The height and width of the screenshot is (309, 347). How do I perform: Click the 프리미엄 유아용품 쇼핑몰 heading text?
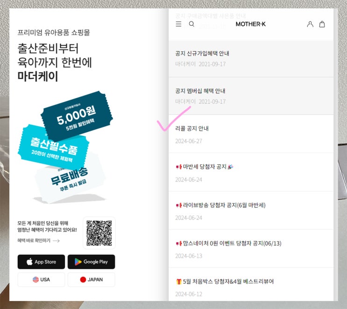(x=54, y=33)
